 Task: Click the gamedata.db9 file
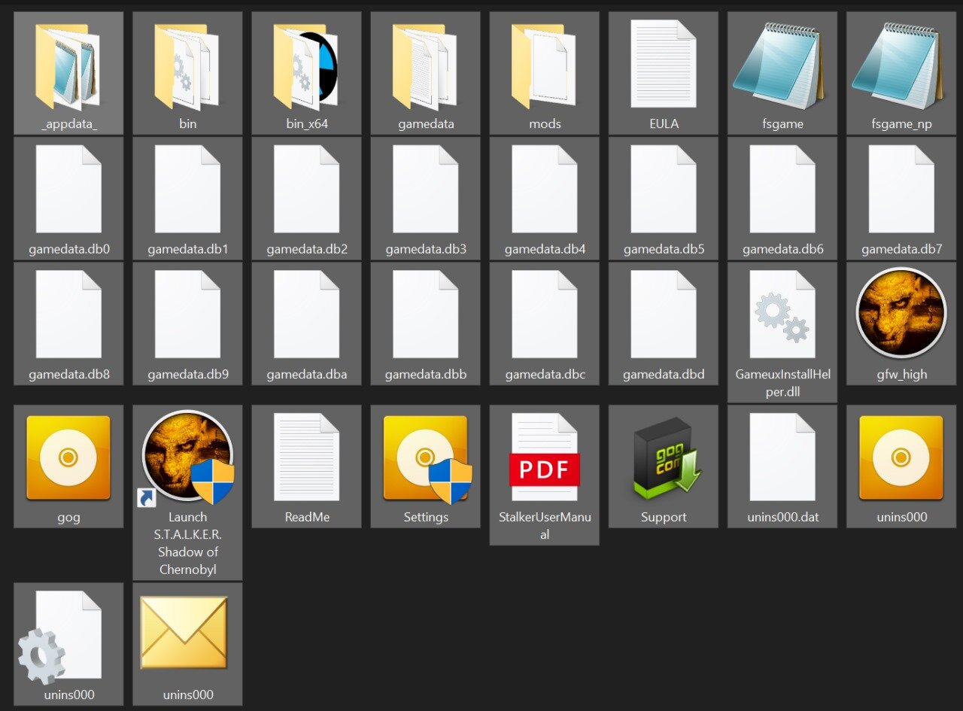[x=187, y=324]
